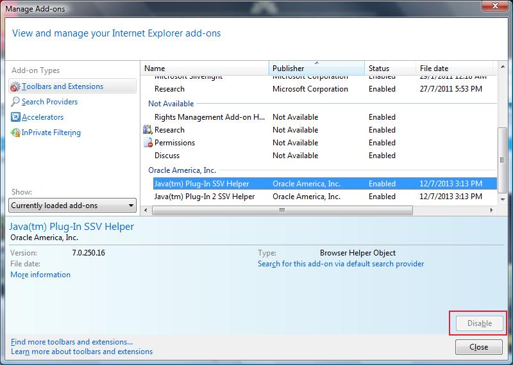Sort list by Name column header
Screen dimensions: 513x365
tap(205, 69)
